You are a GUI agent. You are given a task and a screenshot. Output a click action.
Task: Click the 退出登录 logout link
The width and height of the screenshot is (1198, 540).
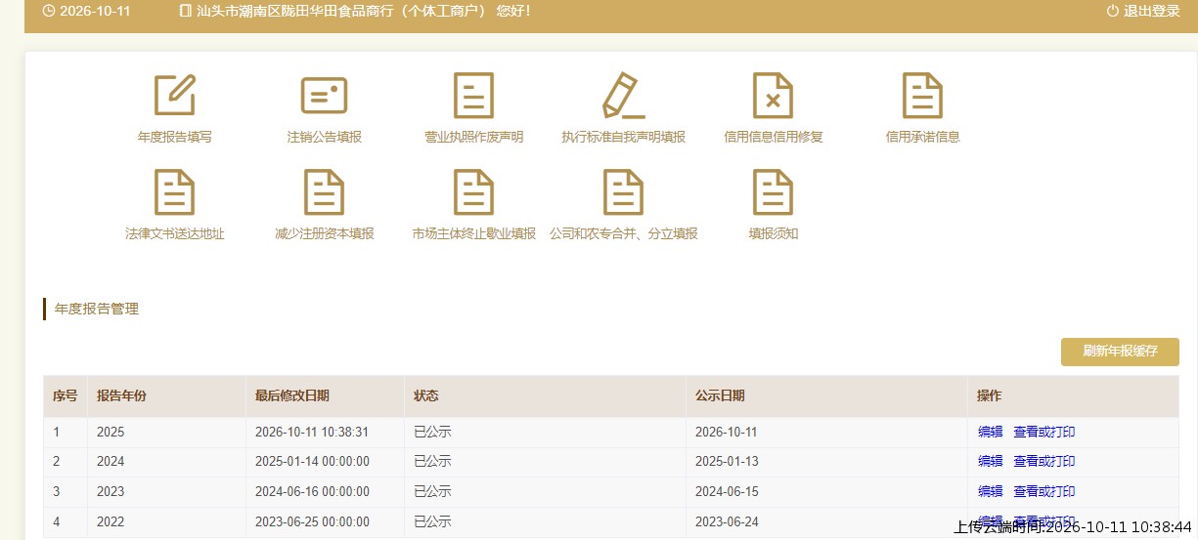point(1152,11)
